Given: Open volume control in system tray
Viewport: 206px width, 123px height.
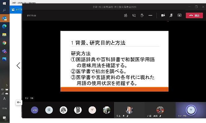Looking at the screenshot, I should (2, 89).
